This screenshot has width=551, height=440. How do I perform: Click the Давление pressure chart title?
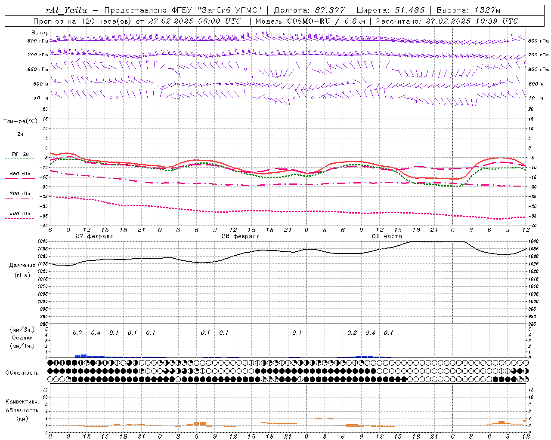tap(22, 266)
